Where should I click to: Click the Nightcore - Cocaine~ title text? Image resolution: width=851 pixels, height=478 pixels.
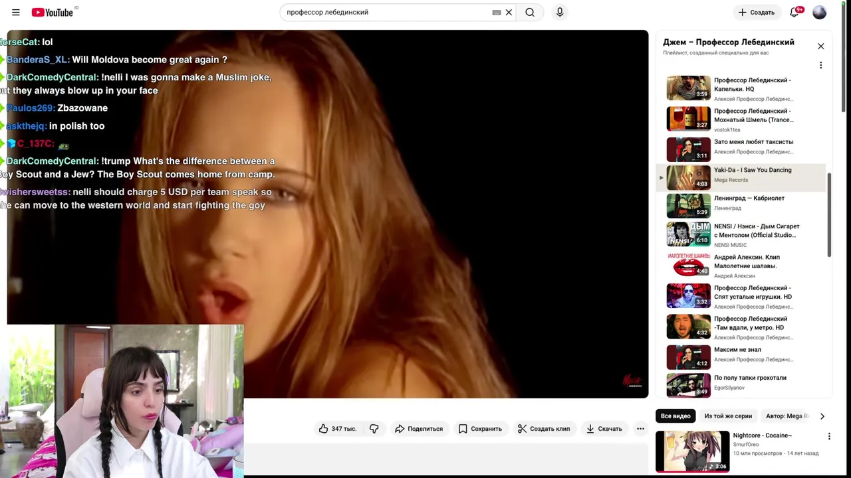point(762,436)
